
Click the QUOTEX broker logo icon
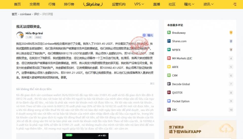pyautogui.click(x=169, y=92)
